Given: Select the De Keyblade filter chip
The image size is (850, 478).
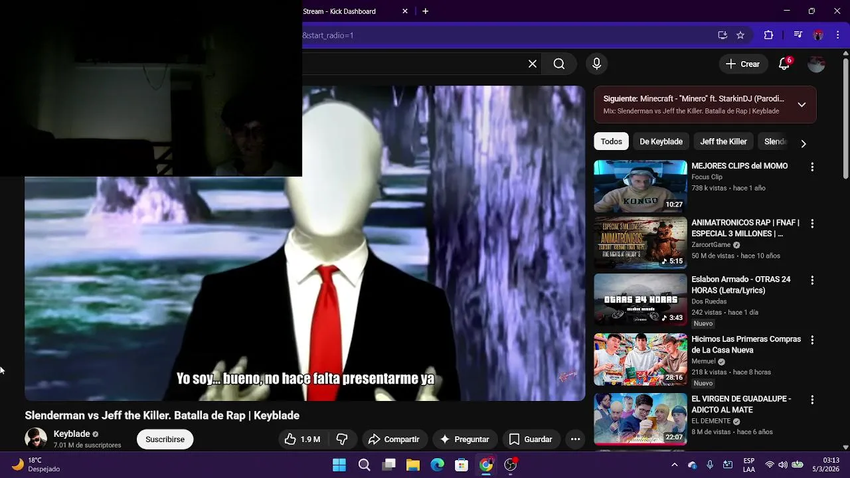Looking at the screenshot, I should 661,141.
